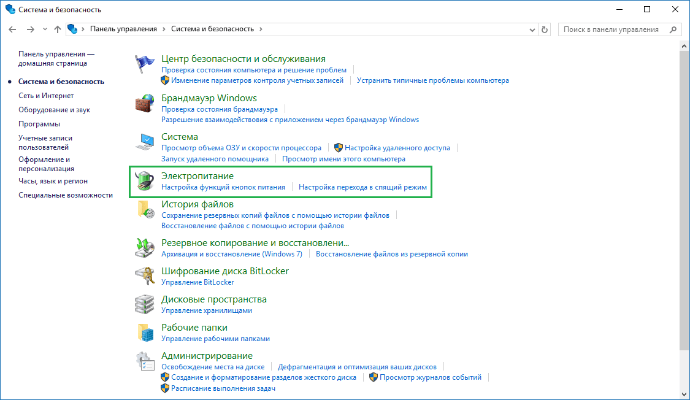Click the Storage Spaces disk stack icon
Image resolution: width=690 pixels, height=400 pixels.
144,304
